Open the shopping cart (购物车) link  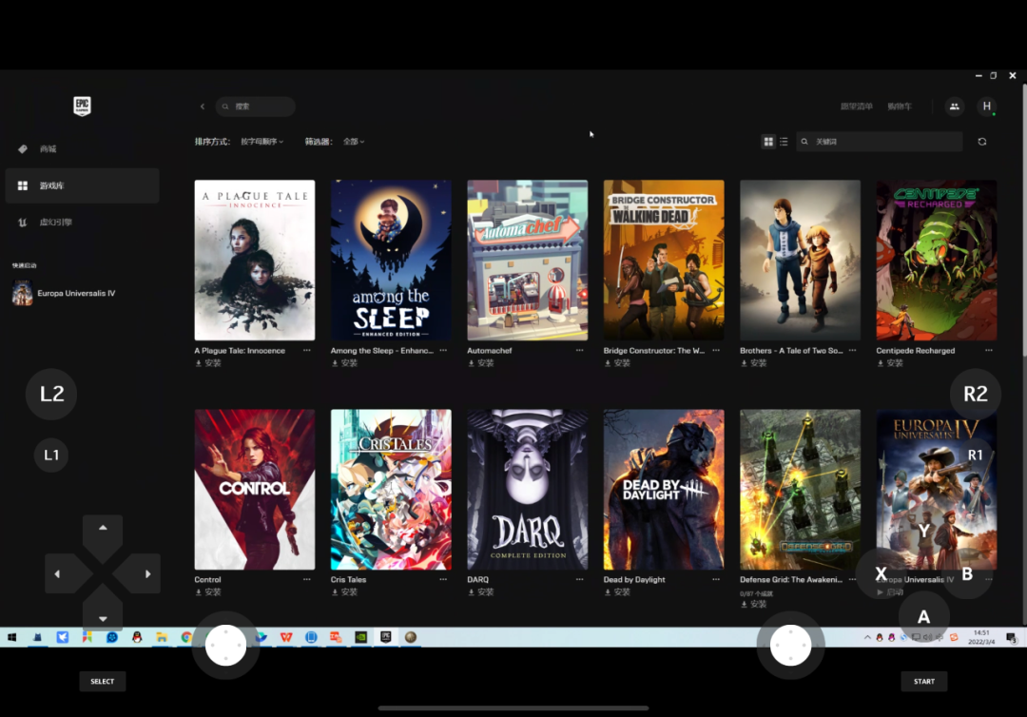click(900, 107)
